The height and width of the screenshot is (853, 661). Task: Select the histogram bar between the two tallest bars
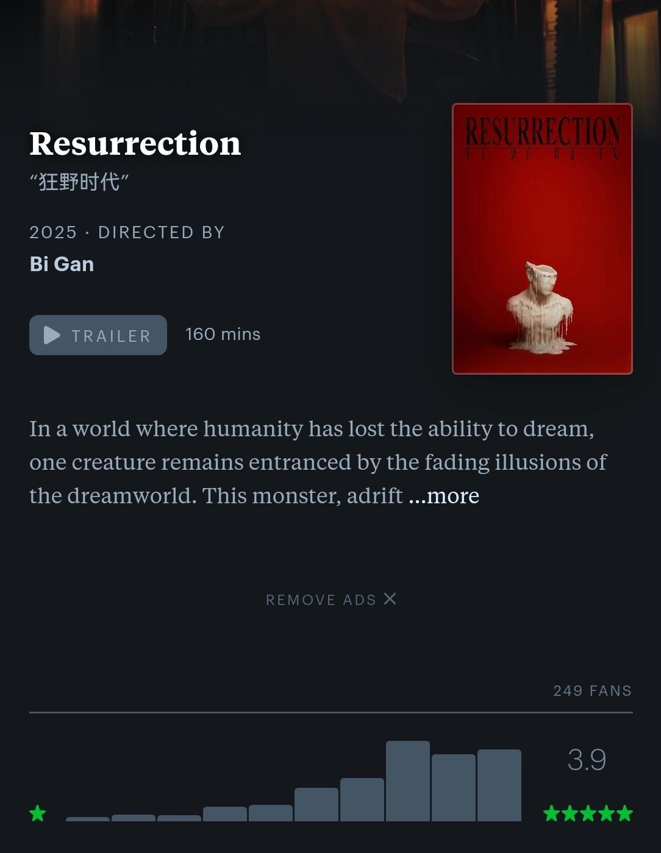coord(454,788)
